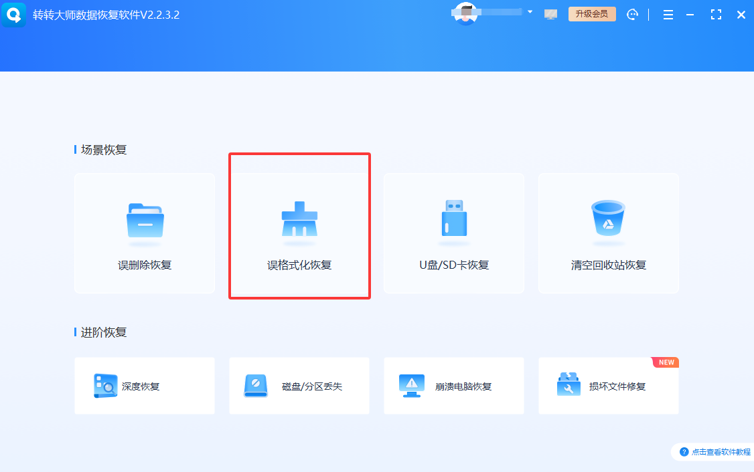Choose the 深度恢复 label

click(141, 386)
